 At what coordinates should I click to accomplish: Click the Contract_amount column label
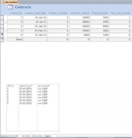[x=80, y=13]
